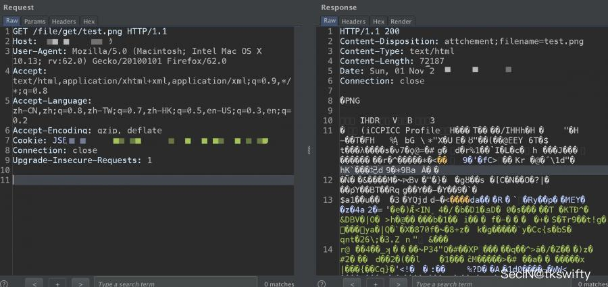Viewport: 608px width, 287px height.
Task: Focus the Request pane search term field
Action: (175, 283)
